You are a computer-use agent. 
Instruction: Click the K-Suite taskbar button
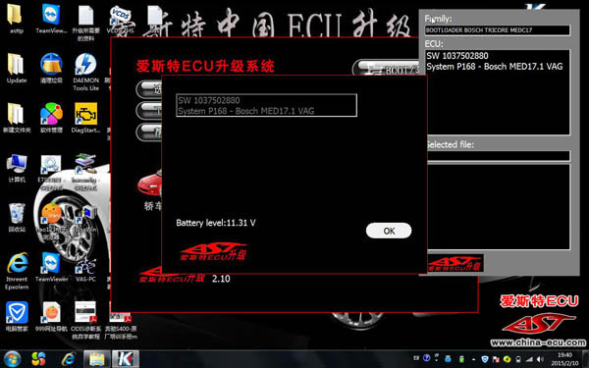(x=126, y=359)
